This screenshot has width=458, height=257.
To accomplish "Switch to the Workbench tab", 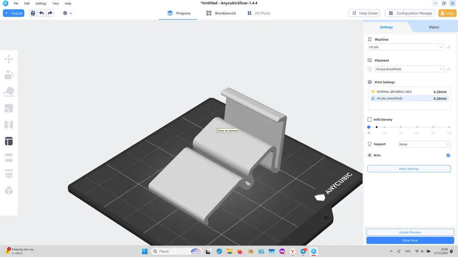I will (221, 13).
